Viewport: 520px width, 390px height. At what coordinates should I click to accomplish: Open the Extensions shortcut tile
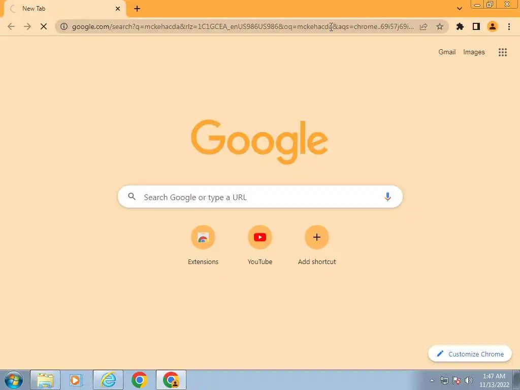click(203, 245)
